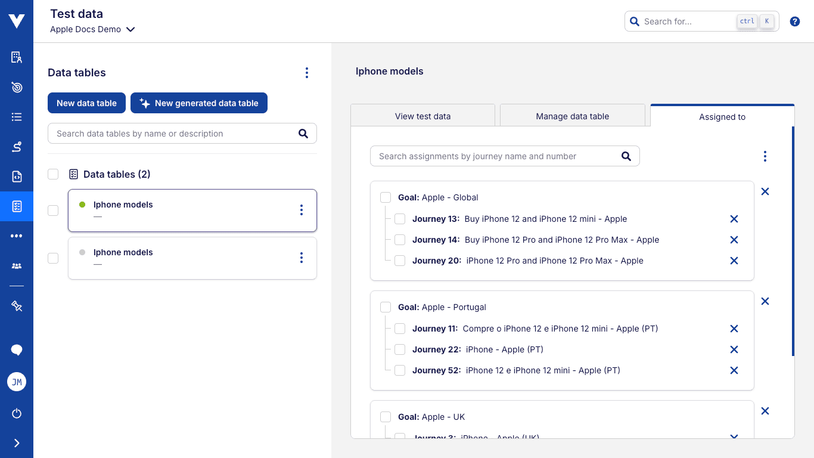The image size is (814, 458).
Task: Switch to View test data tab
Action: tap(422, 116)
